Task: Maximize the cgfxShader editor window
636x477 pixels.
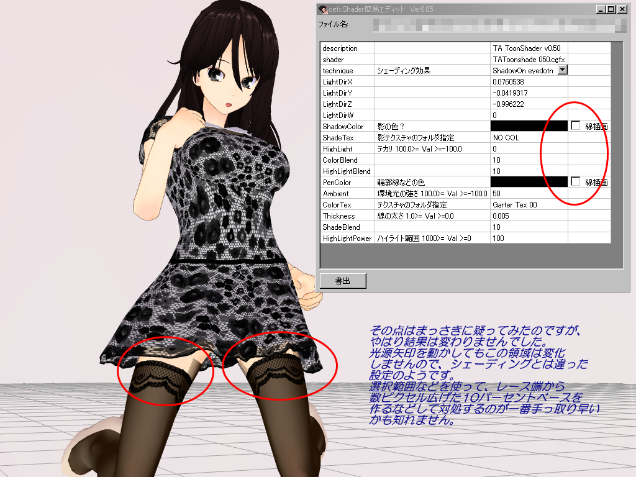Action: (x=611, y=9)
